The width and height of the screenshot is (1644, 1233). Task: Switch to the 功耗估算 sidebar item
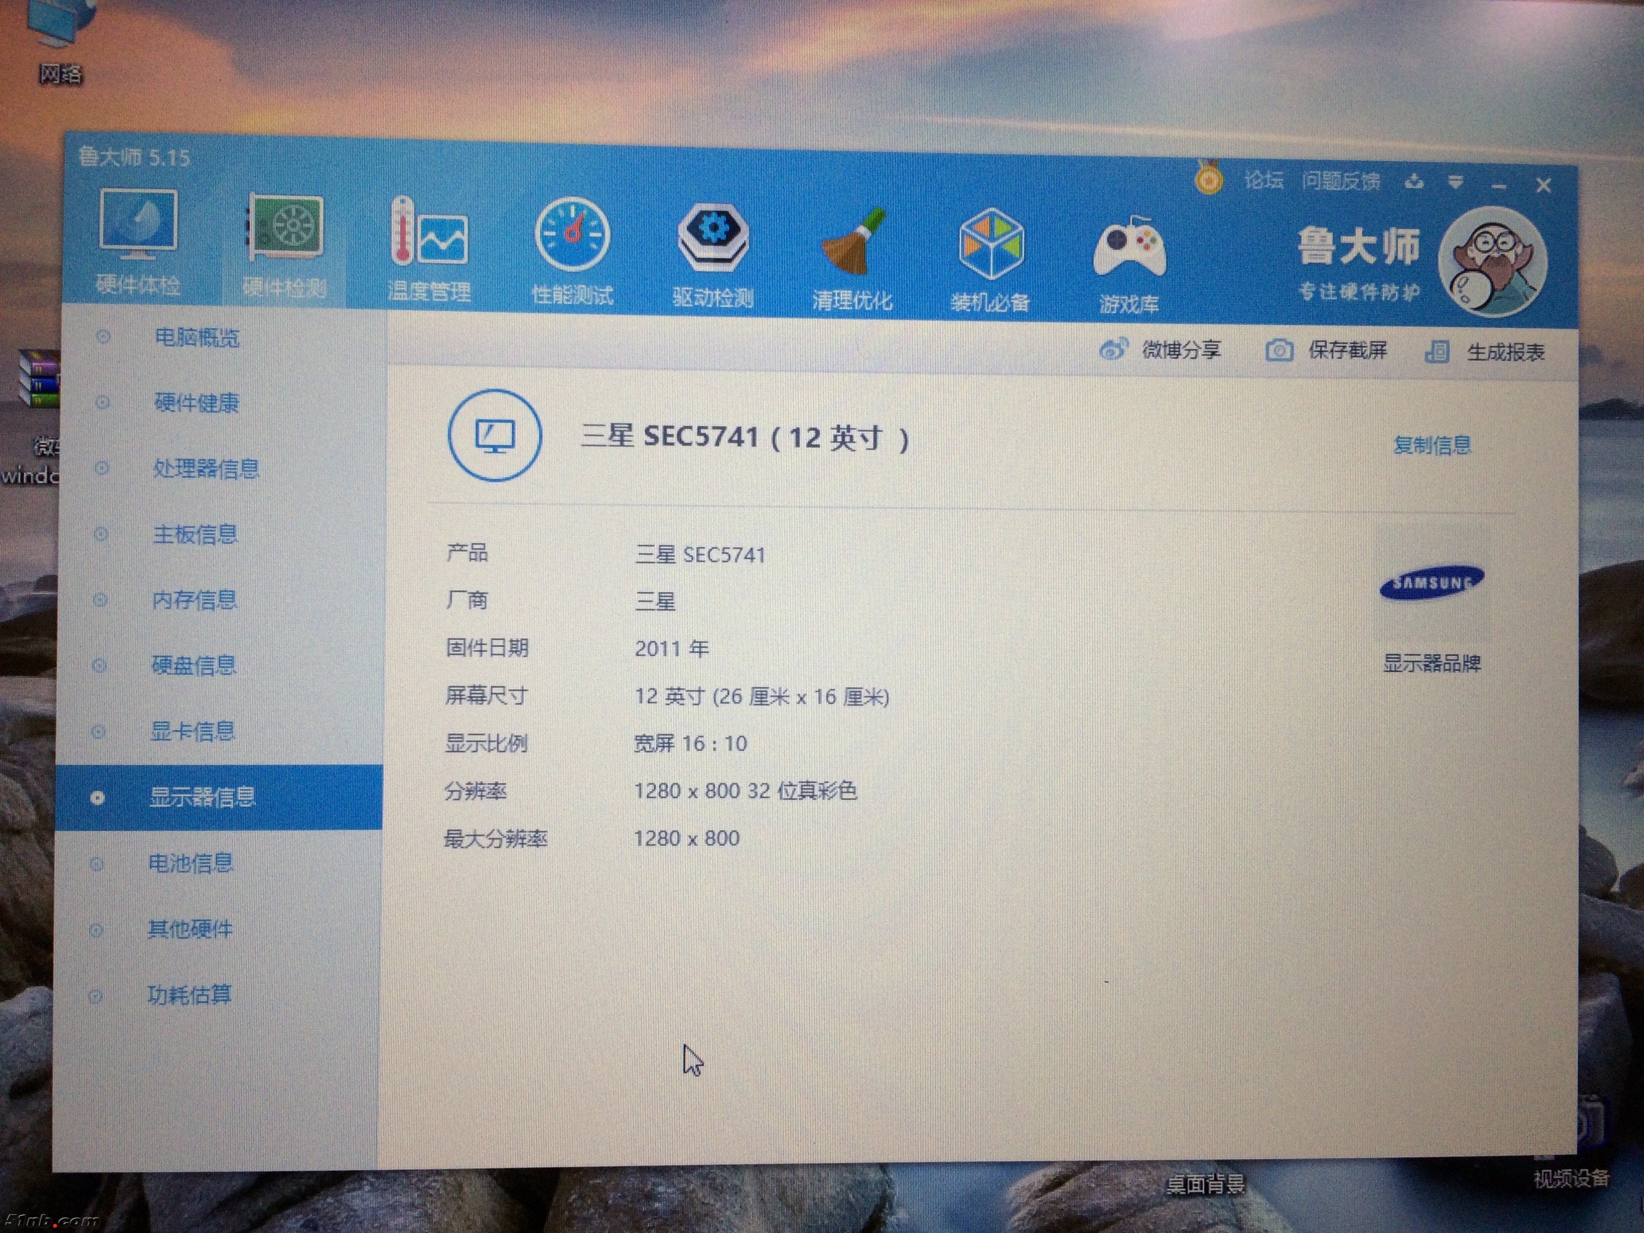point(189,994)
